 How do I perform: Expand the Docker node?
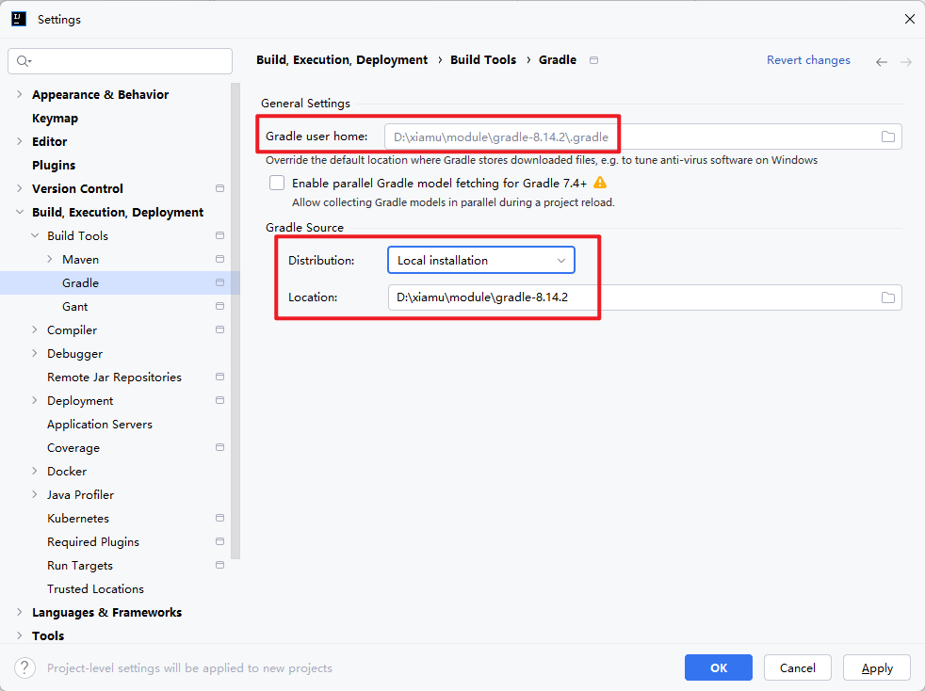pyautogui.click(x=35, y=472)
